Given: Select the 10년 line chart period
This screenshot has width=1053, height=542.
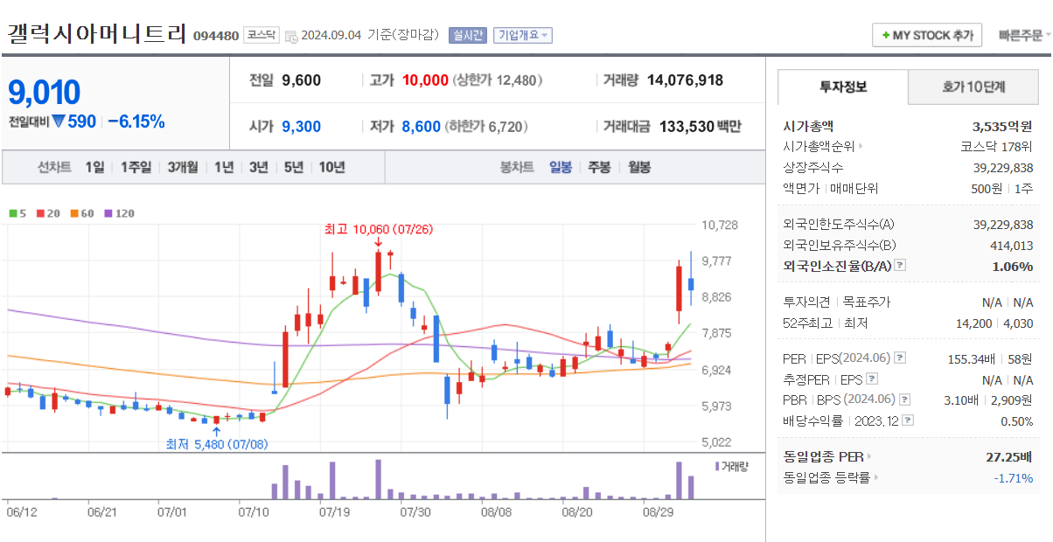Looking at the screenshot, I should tap(331, 167).
